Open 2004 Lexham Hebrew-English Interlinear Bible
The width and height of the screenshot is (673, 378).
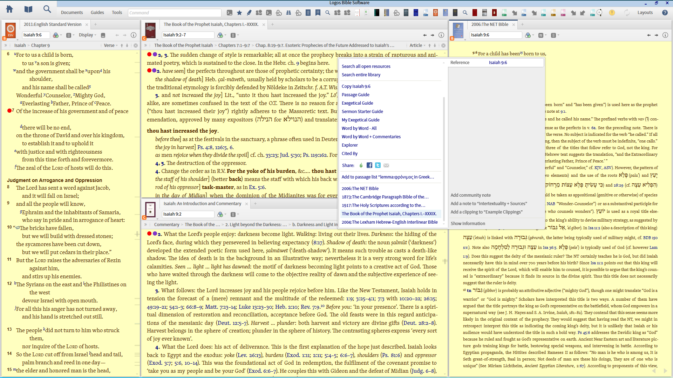[x=389, y=222]
